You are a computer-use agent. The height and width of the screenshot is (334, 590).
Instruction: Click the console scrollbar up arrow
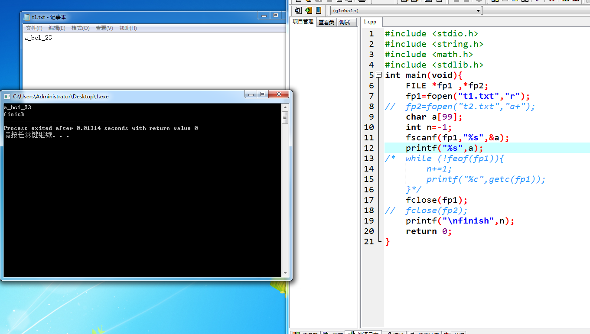285,107
